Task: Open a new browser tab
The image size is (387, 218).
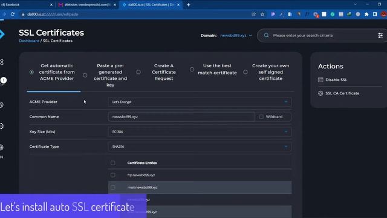Action: (188, 5)
